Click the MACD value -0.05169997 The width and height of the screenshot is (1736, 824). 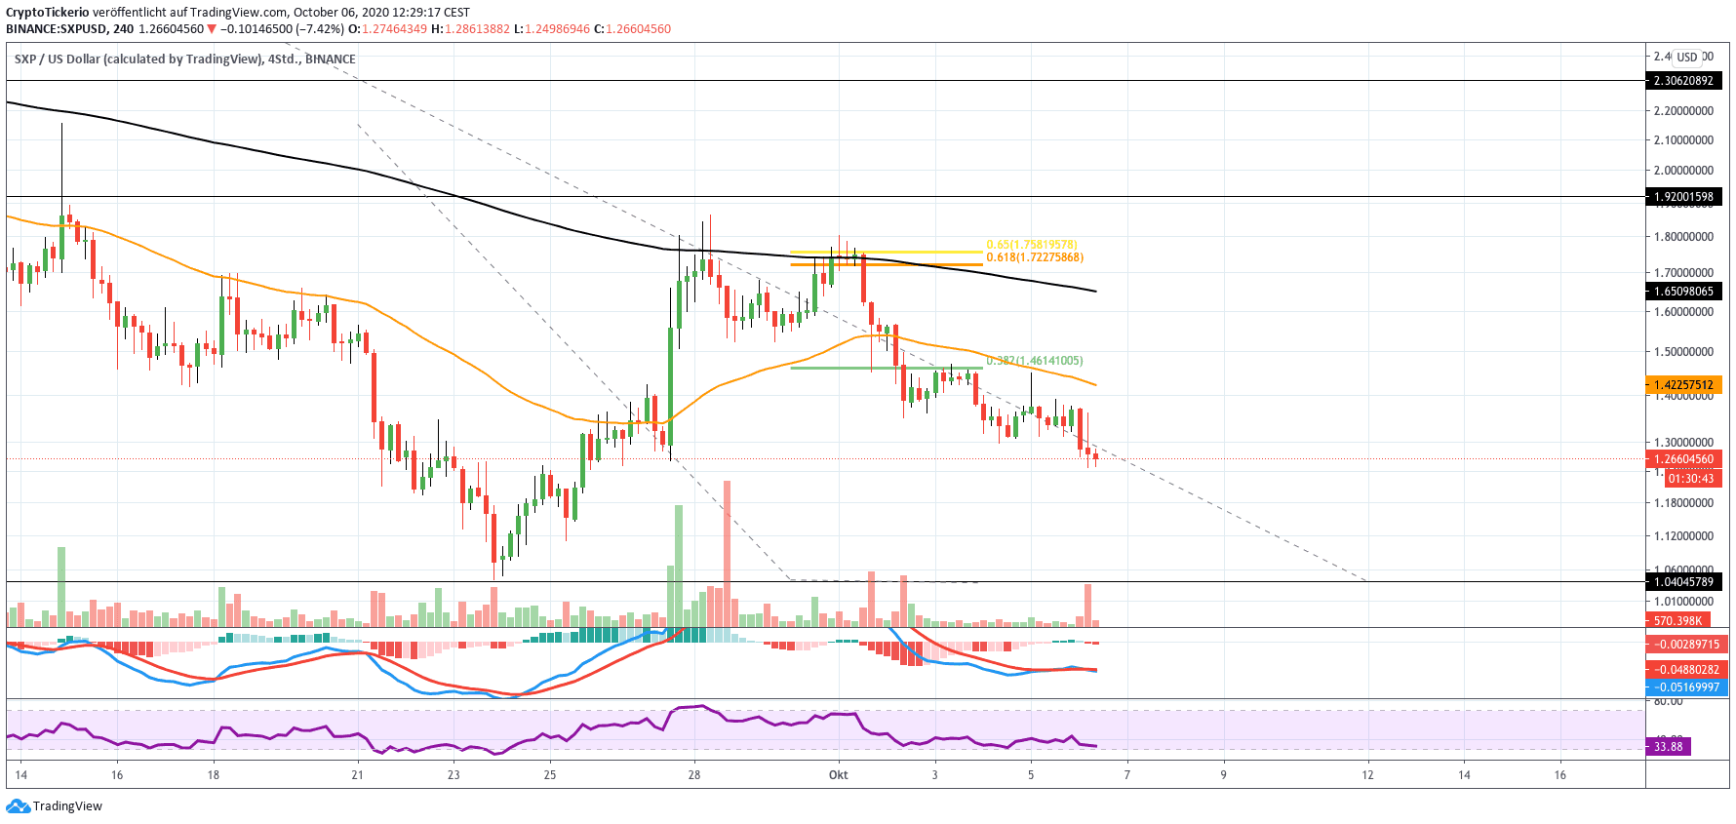pyautogui.click(x=1687, y=687)
